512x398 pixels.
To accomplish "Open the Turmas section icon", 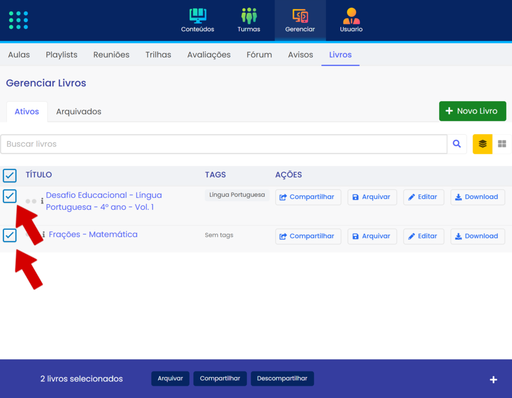I will point(249,16).
